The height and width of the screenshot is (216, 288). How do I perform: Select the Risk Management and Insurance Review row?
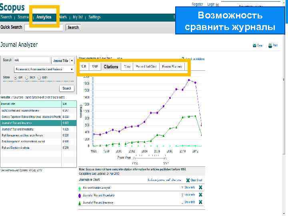tap(38, 135)
